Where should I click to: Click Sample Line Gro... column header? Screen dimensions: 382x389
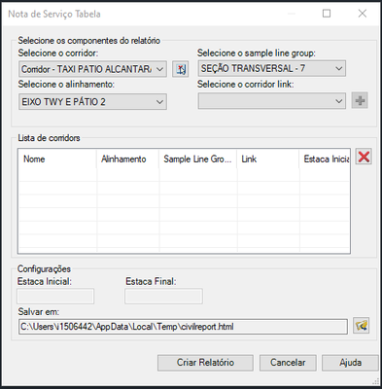click(198, 159)
